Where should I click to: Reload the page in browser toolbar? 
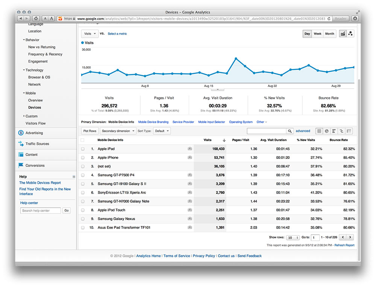(329, 18)
